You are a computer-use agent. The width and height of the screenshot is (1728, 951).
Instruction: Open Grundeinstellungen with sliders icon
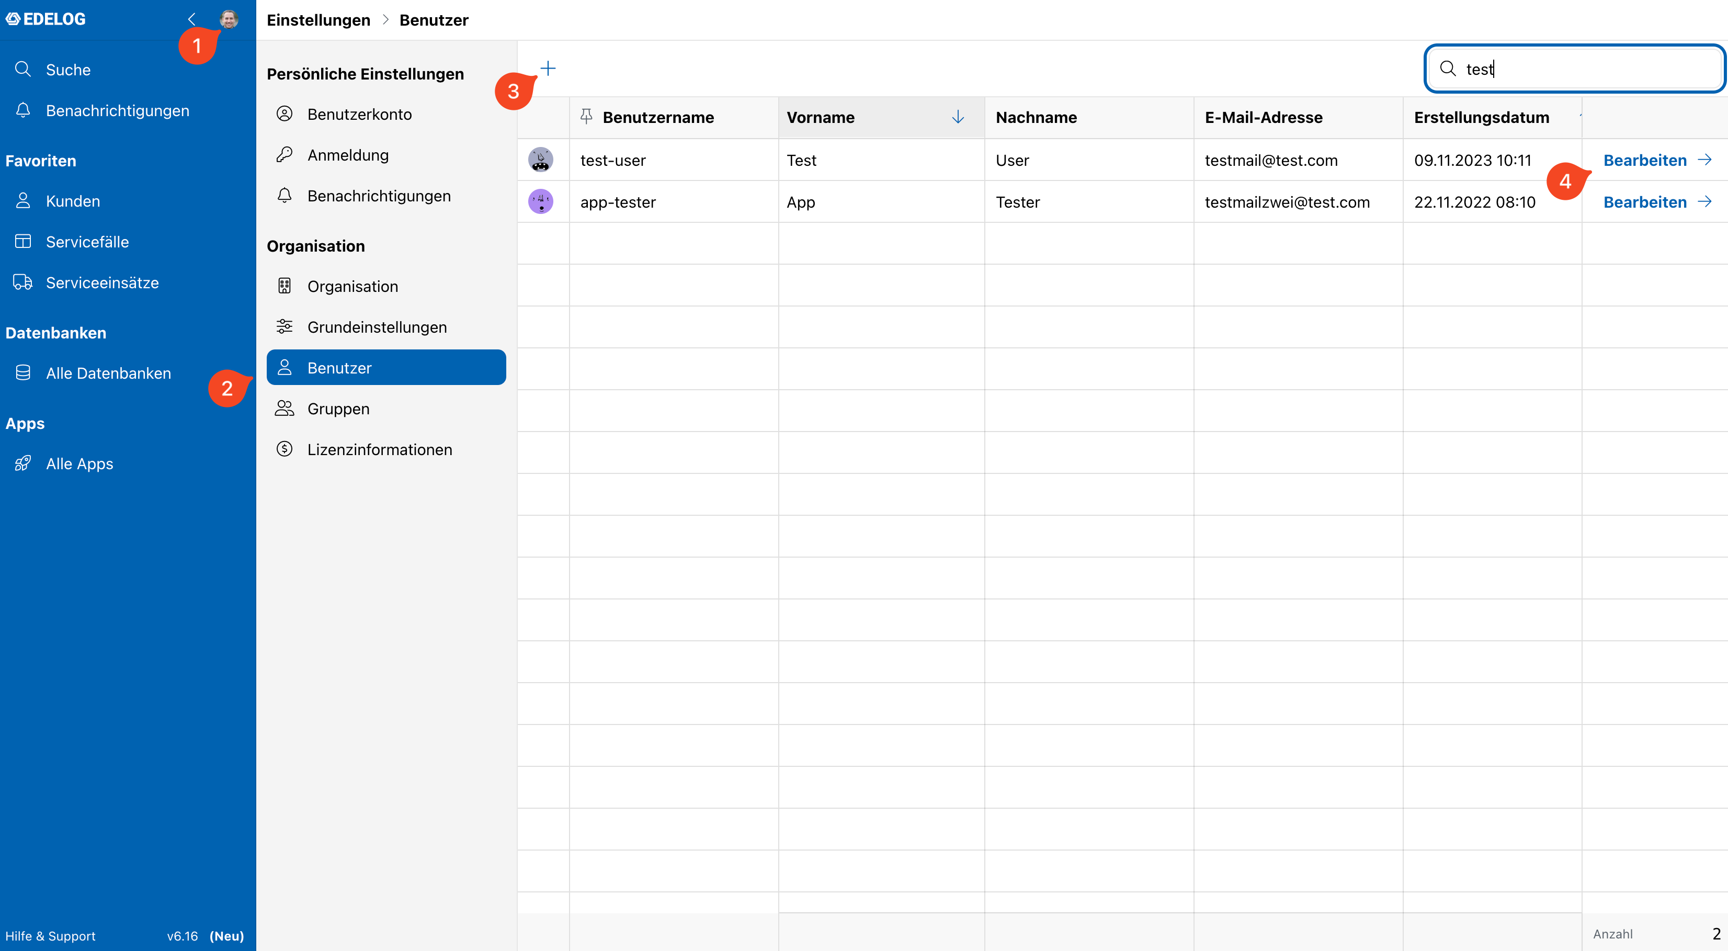386,327
